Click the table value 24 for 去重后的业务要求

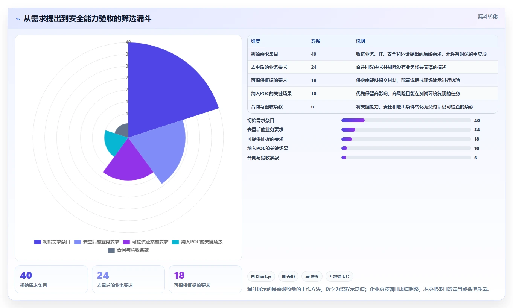[314, 67]
